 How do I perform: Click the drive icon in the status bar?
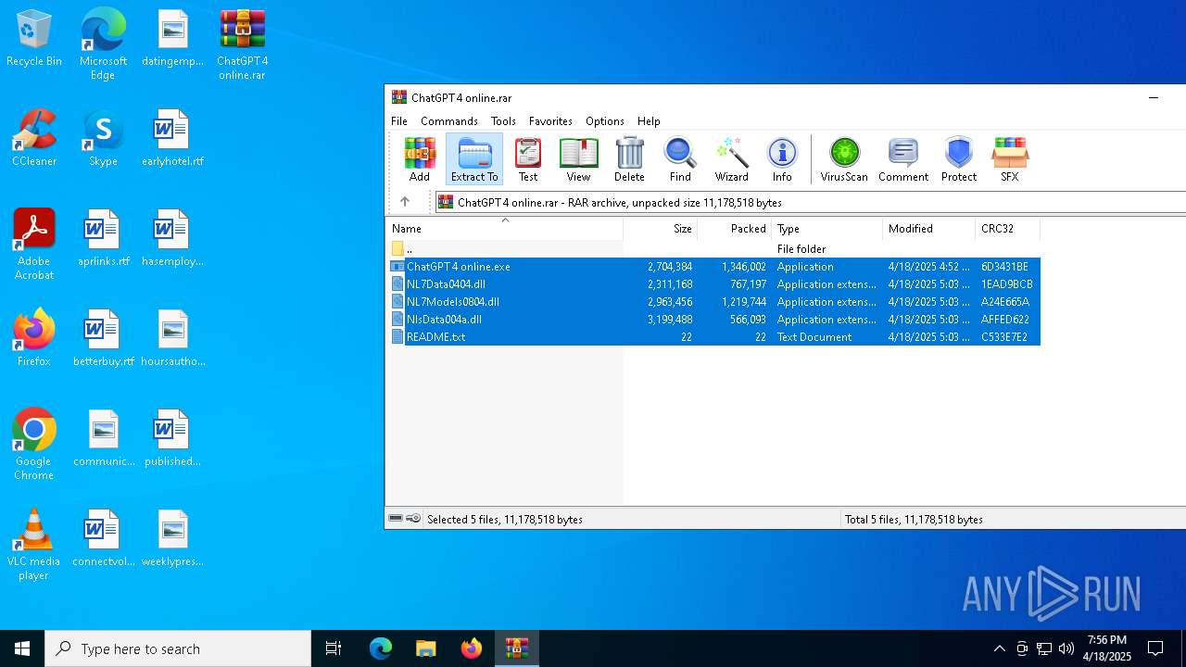coord(396,519)
